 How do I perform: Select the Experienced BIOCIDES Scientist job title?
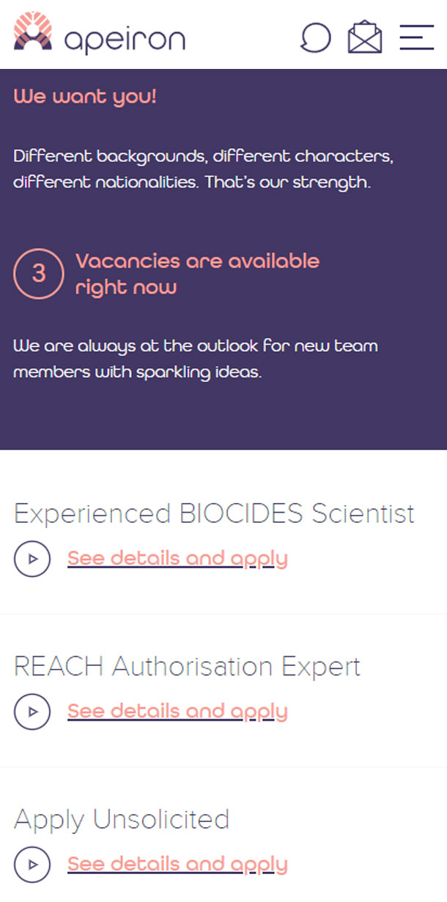(x=214, y=513)
